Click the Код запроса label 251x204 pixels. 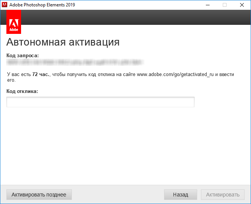[x=23, y=56]
